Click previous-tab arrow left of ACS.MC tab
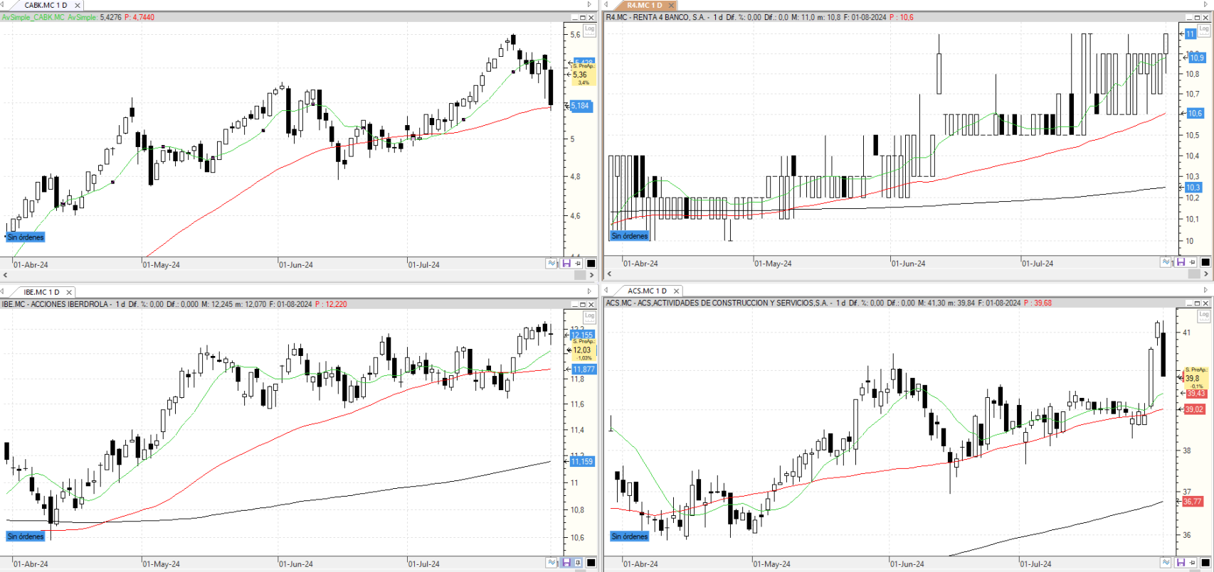This screenshot has width=1214, height=572. (606, 291)
